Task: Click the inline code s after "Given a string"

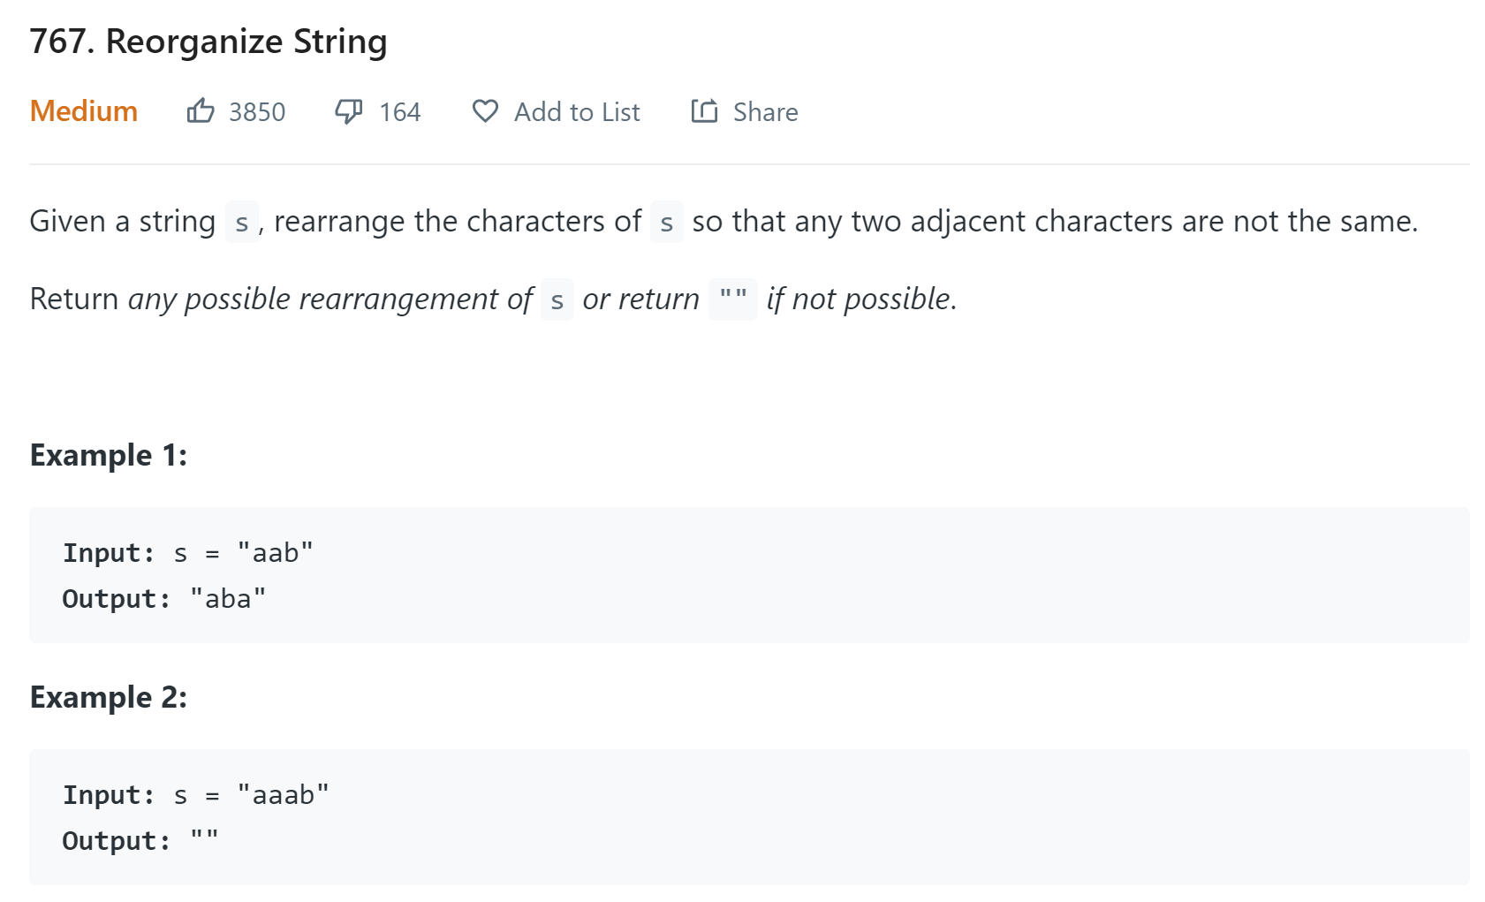Action: 241,223
